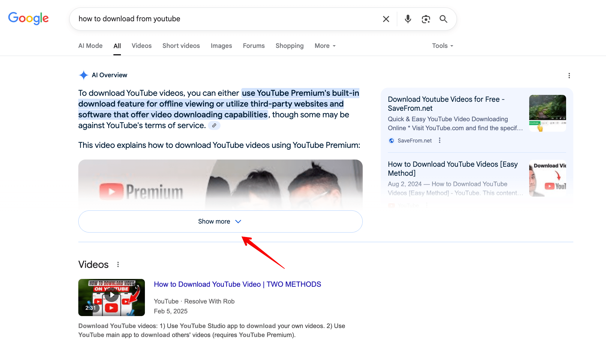Click the Google logo
Screen dimensions: 606x343
click(28, 18)
